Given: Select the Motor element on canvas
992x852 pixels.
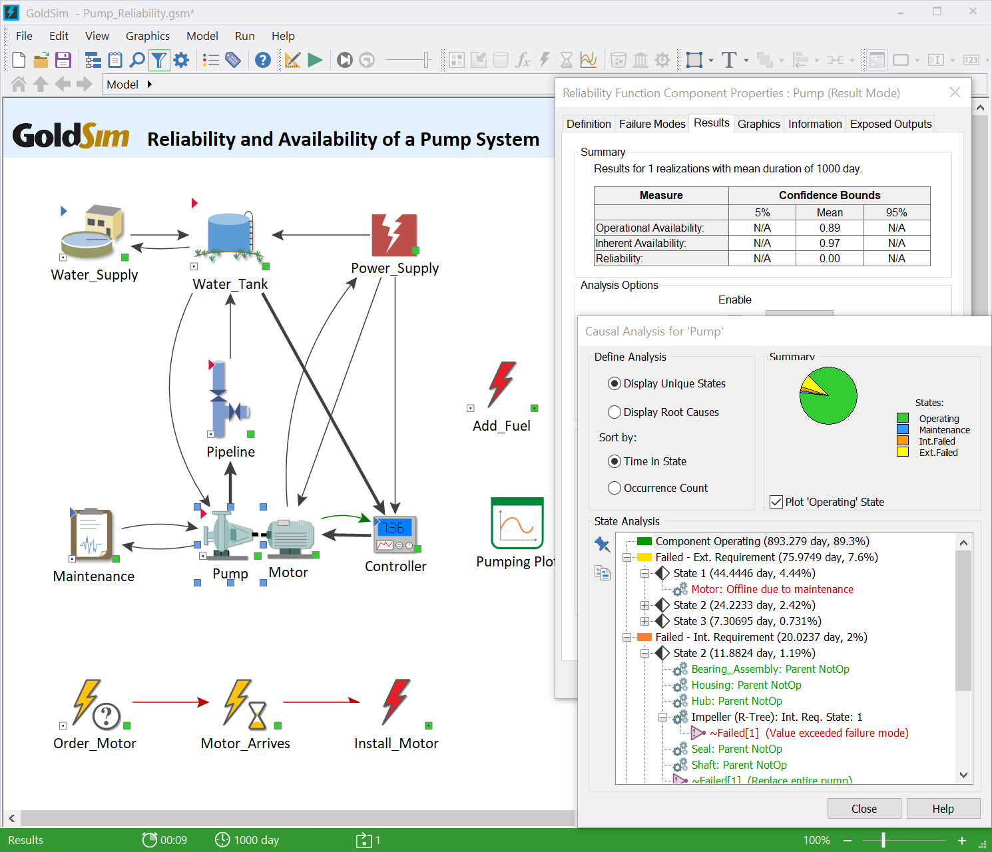Looking at the screenshot, I should coord(290,537).
